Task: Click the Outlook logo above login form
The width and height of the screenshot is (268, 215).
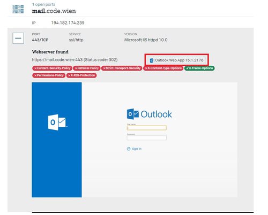Action: pyautogui.click(x=150, y=114)
